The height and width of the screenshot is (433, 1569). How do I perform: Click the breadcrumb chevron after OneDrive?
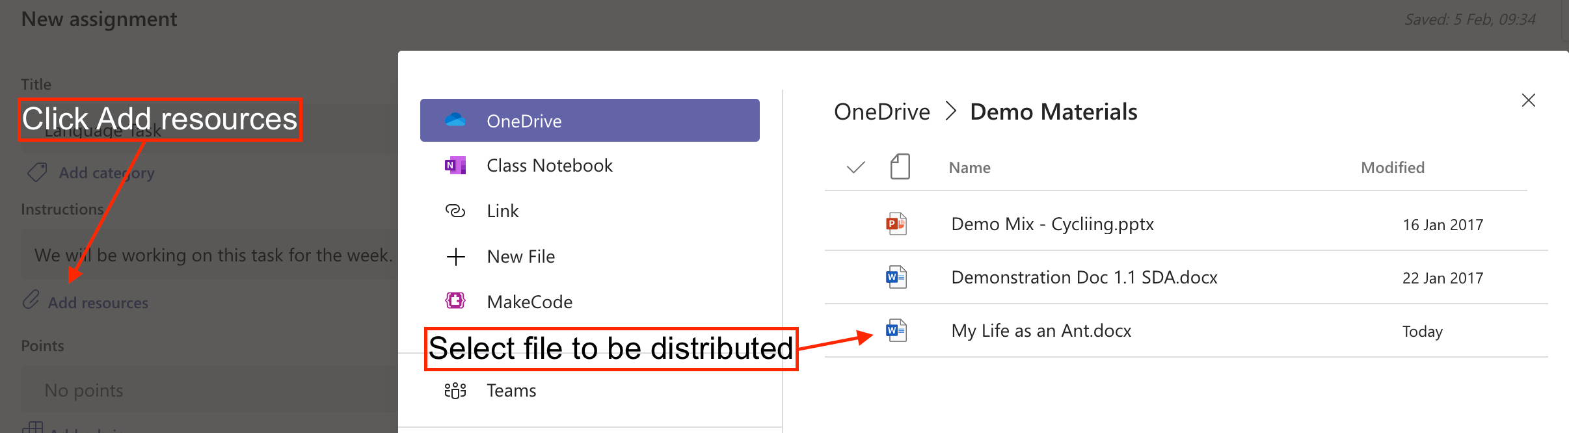tap(950, 111)
